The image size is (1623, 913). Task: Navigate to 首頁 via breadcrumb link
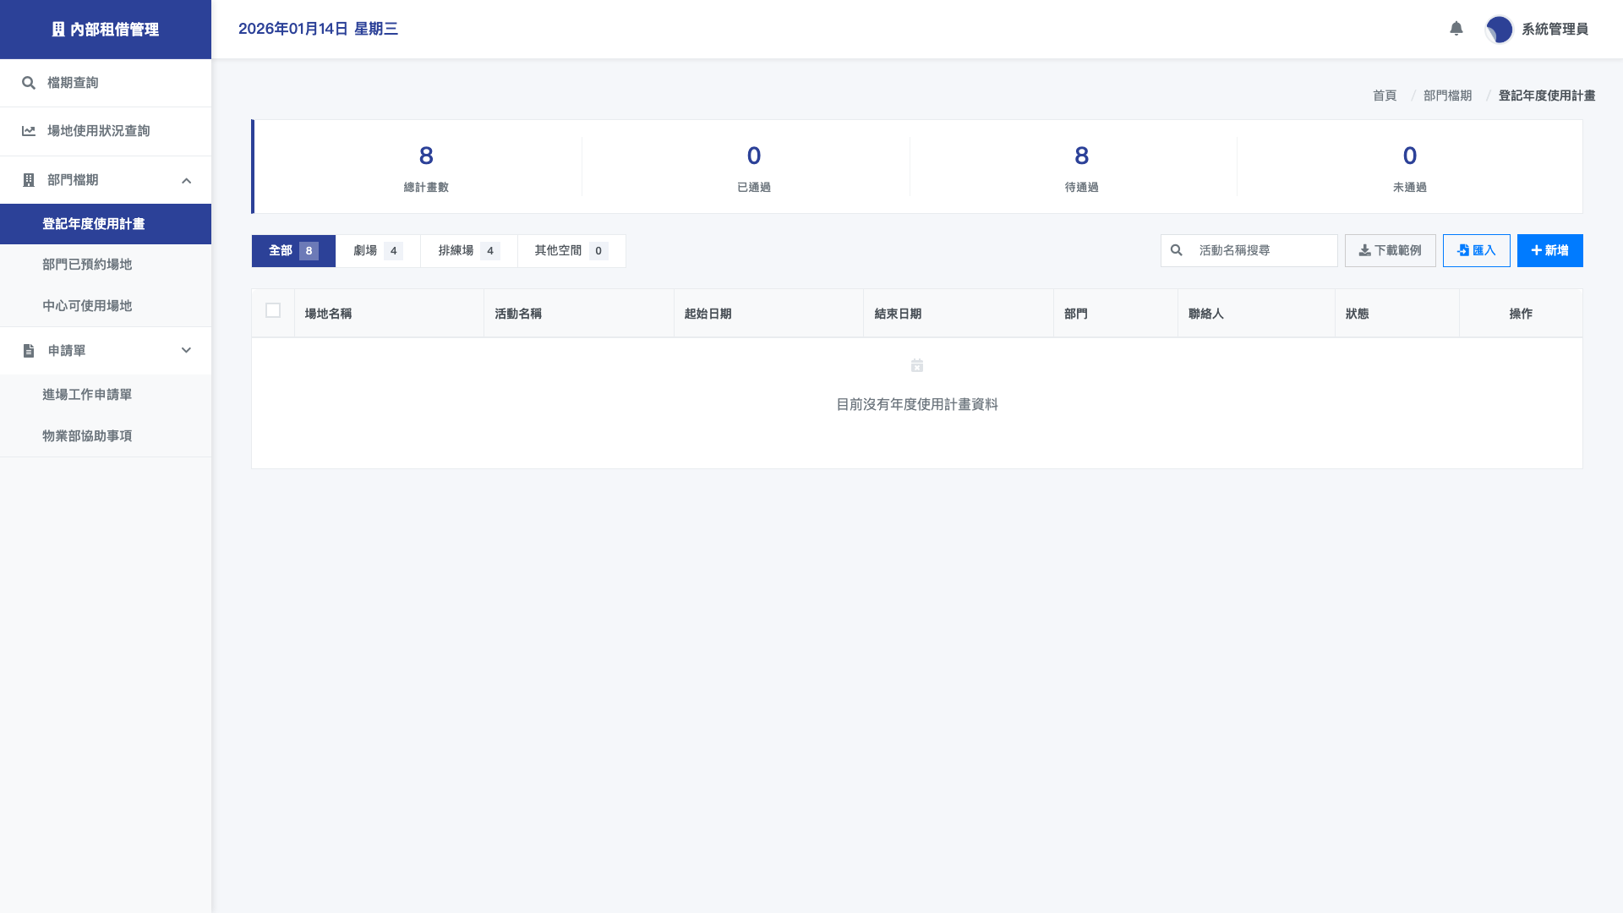(1385, 96)
